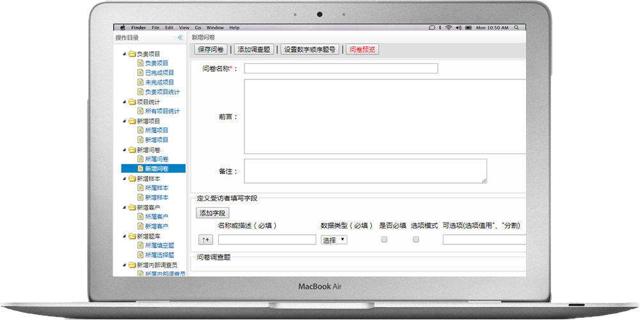Image resolution: width=640 pixels, height=320 pixels.
Task: Collapse the 新增题库 tree folder
Action: point(125,236)
